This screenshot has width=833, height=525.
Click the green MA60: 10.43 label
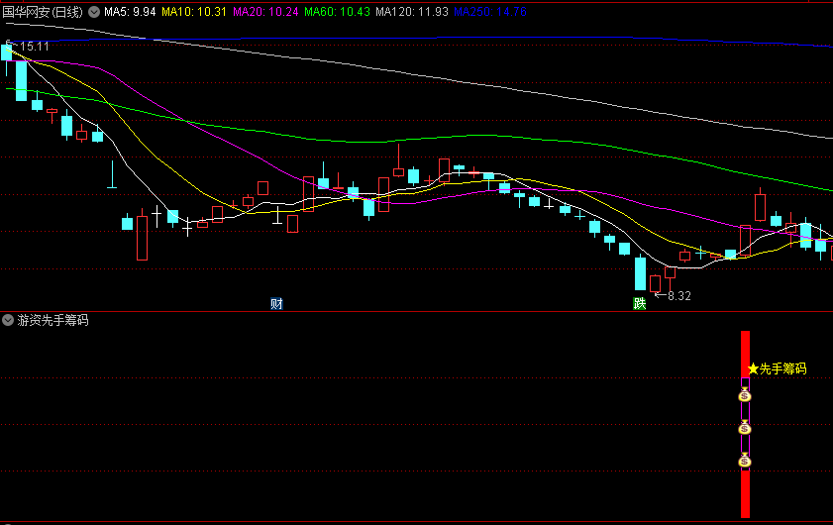337,12
